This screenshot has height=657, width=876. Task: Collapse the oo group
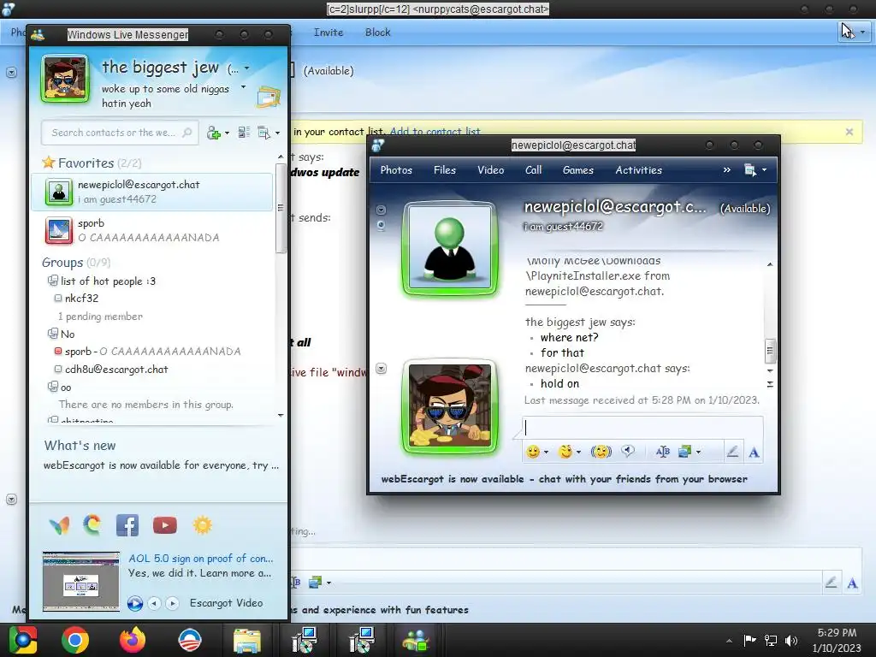click(52, 387)
